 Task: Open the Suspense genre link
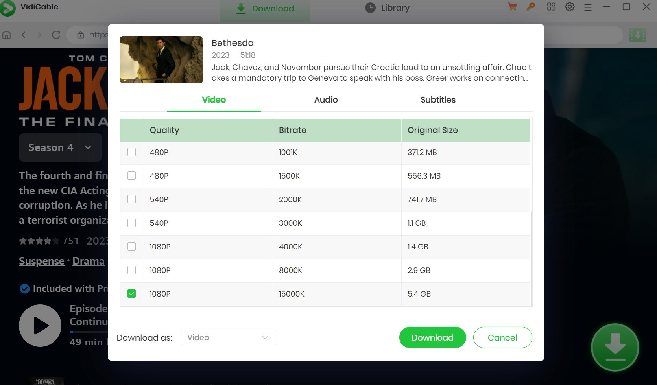coord(42,261)
